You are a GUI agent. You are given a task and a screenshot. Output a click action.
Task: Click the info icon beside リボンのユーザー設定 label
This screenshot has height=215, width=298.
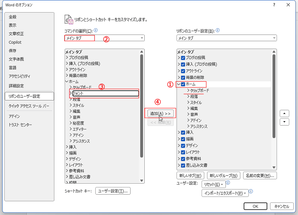(218, 30)
